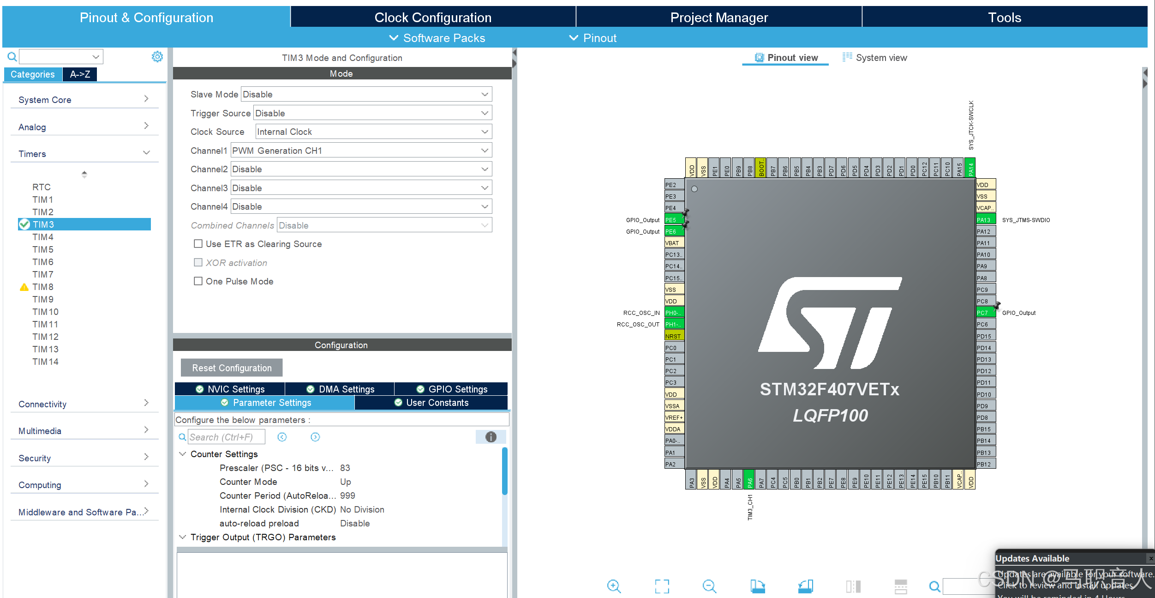Screen dimensions: 1155x598
Task: Select pin PA14 at chip top
Action: (970, 168)
